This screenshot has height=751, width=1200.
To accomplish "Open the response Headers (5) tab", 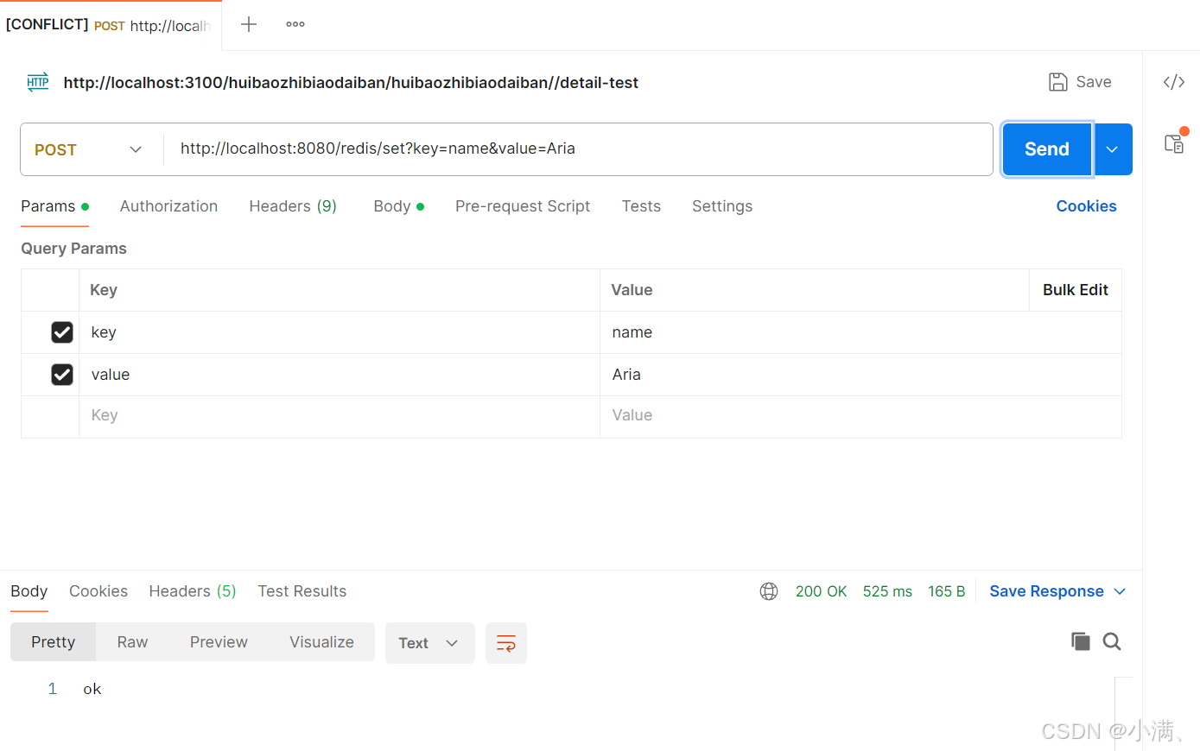I will pyautogui.click(x=193, y=591).
